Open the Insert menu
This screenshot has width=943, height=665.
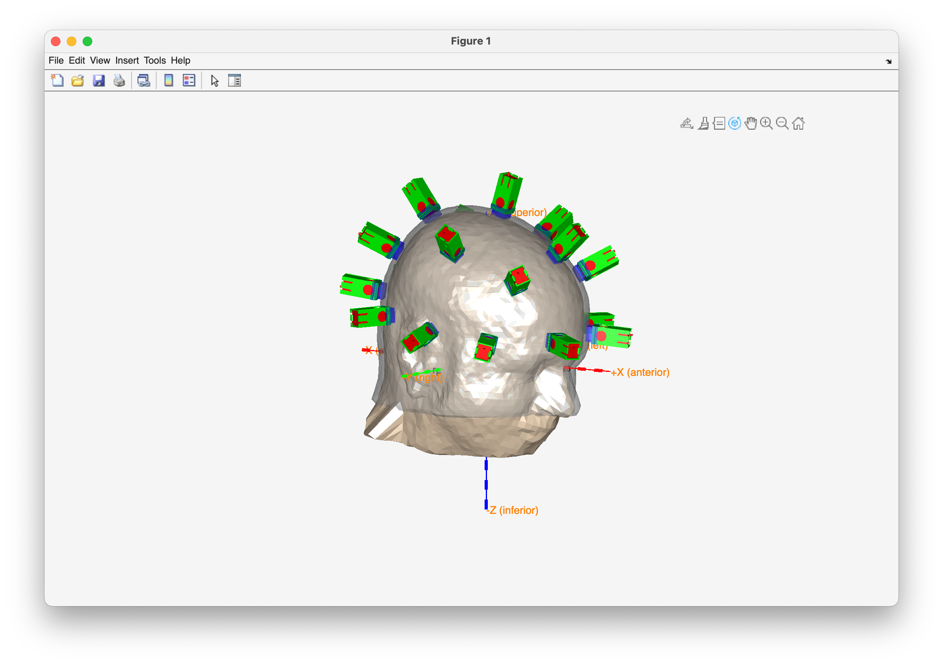[127, 60]
